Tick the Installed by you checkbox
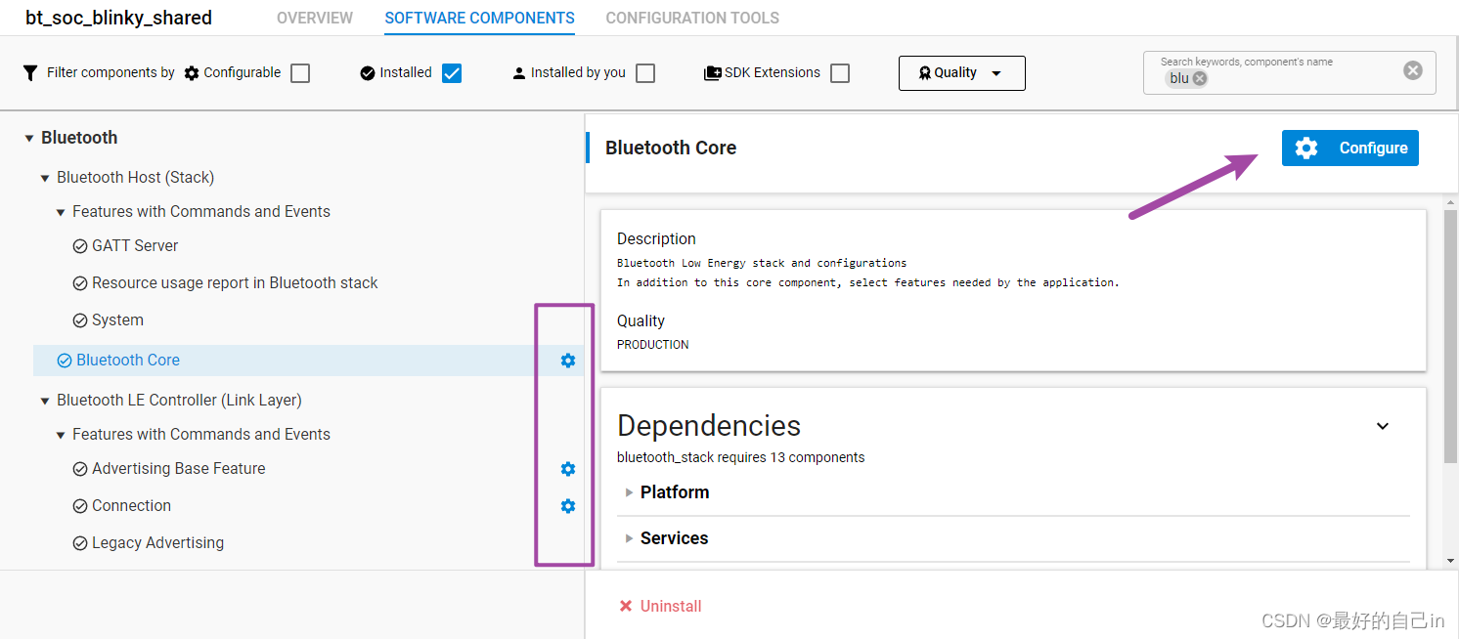 tap(645, 73)
